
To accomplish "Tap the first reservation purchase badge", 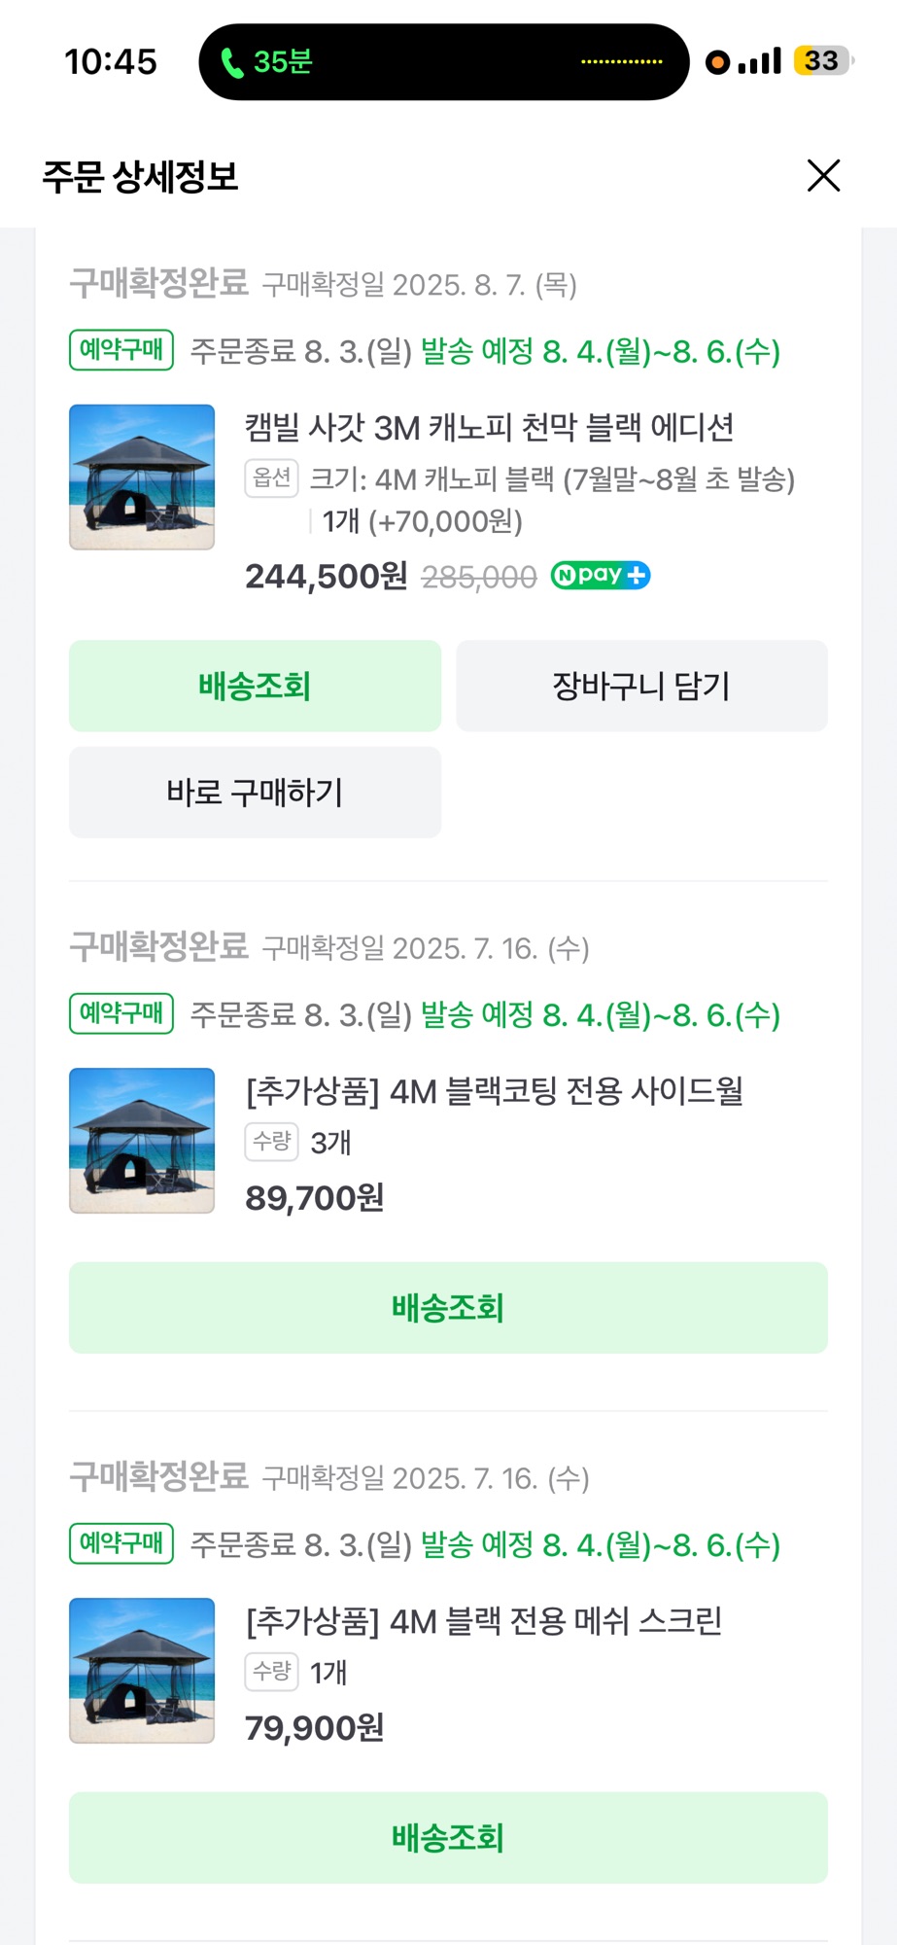I will coord(121,350).
